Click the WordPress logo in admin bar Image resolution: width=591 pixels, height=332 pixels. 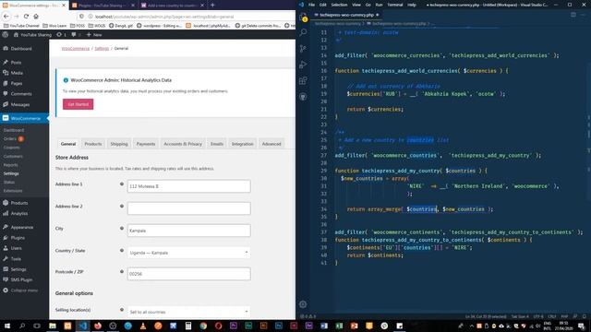click(6, 34)
